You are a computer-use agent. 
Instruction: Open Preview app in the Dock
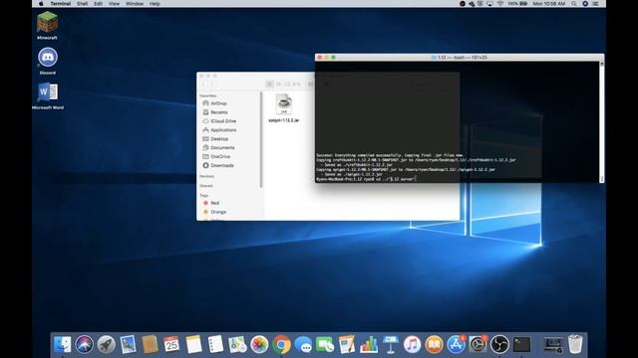(128, 345)
